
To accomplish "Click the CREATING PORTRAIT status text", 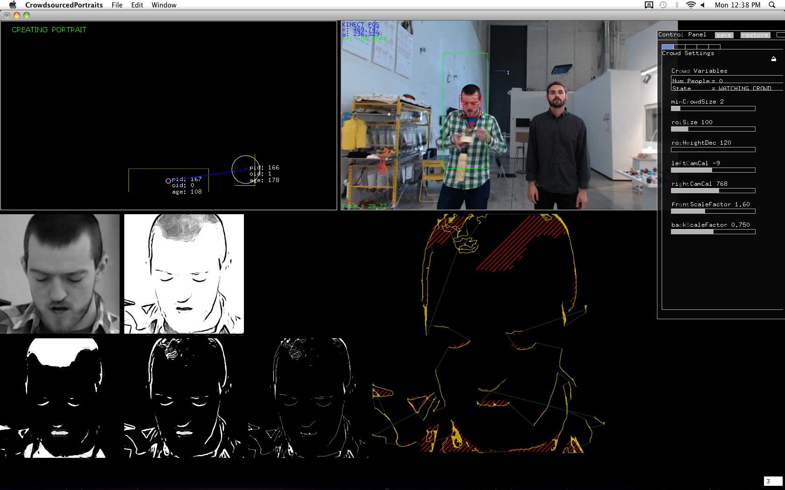I will 49,29.
